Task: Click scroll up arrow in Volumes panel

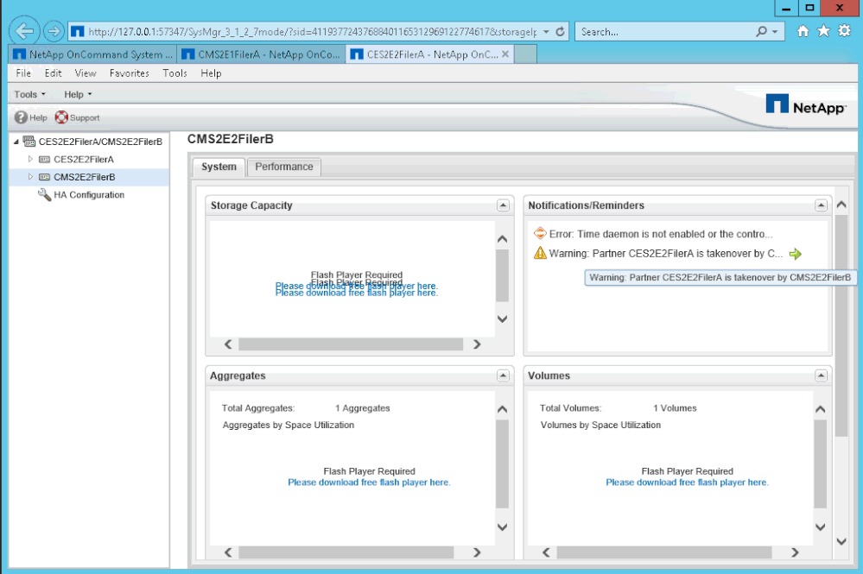Action: click(x=820, y=409)
